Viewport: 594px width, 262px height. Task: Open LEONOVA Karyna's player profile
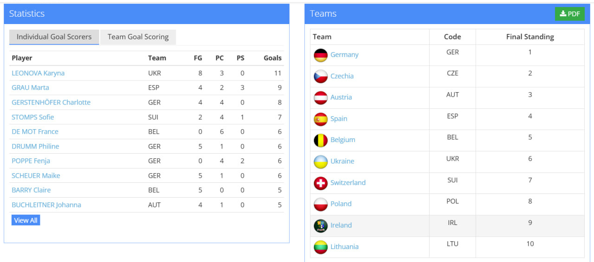pyautogui.click(x=38, y=73)
